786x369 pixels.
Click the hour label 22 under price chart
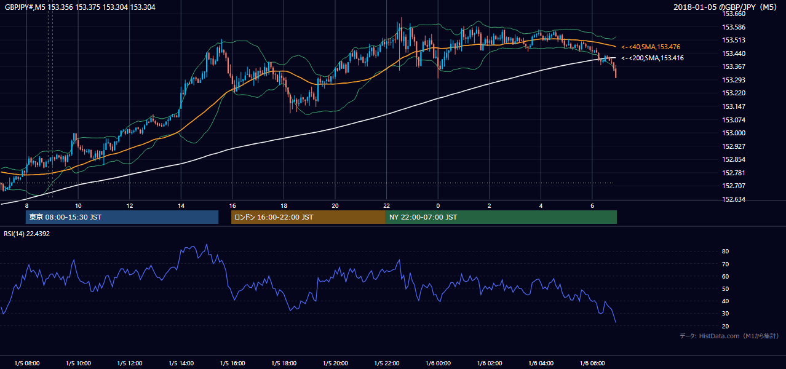pos(386,205)
